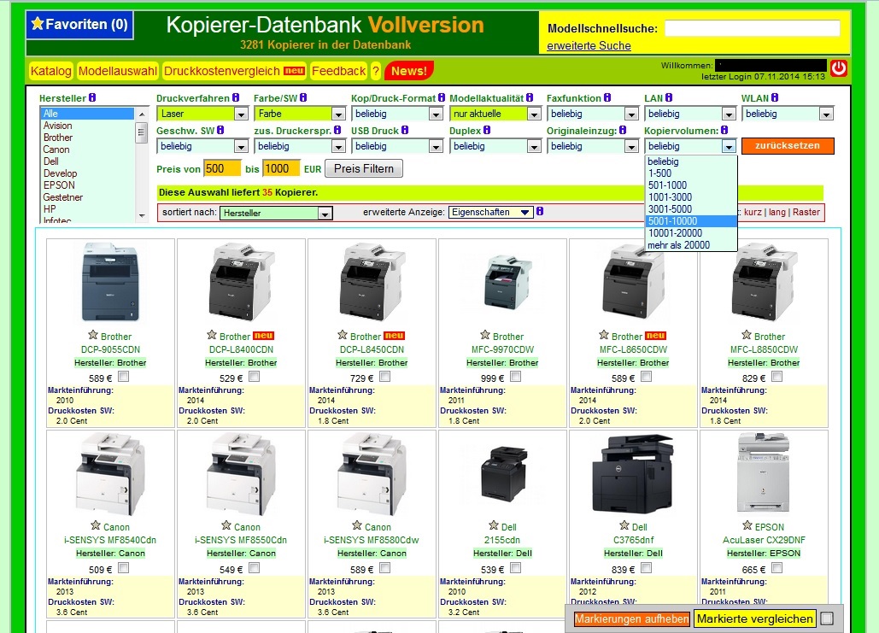Click Markierungen aufheben button

[x=632, y=619]
